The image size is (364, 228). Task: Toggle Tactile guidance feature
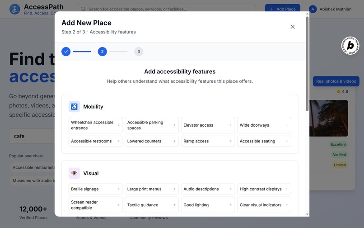pos(152,205)
